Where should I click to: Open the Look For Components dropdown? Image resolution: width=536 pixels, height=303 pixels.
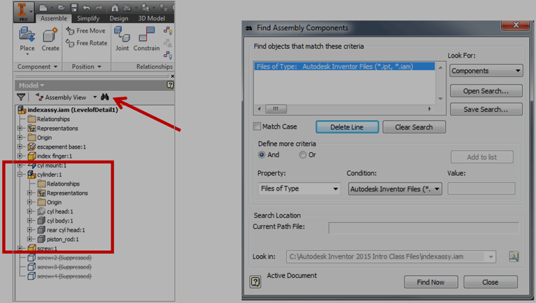(486, 71)
